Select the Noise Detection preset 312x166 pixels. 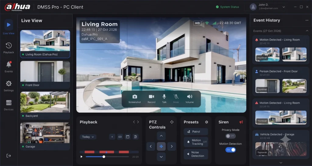pyautogui.click(x=196, y=154)
